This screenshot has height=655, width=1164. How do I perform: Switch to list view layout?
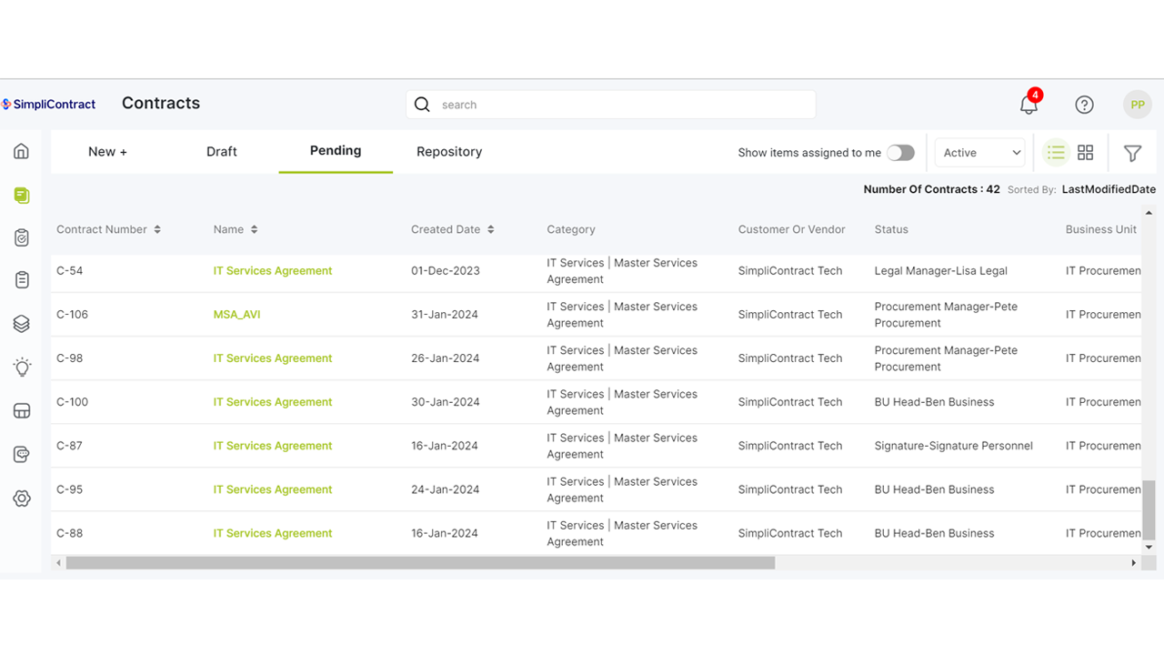point(1056,153)
